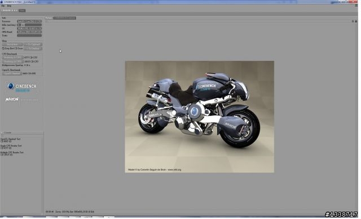Click the zoom view icon above the picture
361x219 pixels.
[x=356, y=21]
